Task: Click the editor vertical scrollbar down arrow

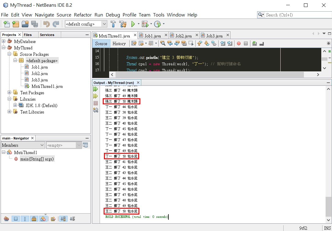Action: (324, 68)
